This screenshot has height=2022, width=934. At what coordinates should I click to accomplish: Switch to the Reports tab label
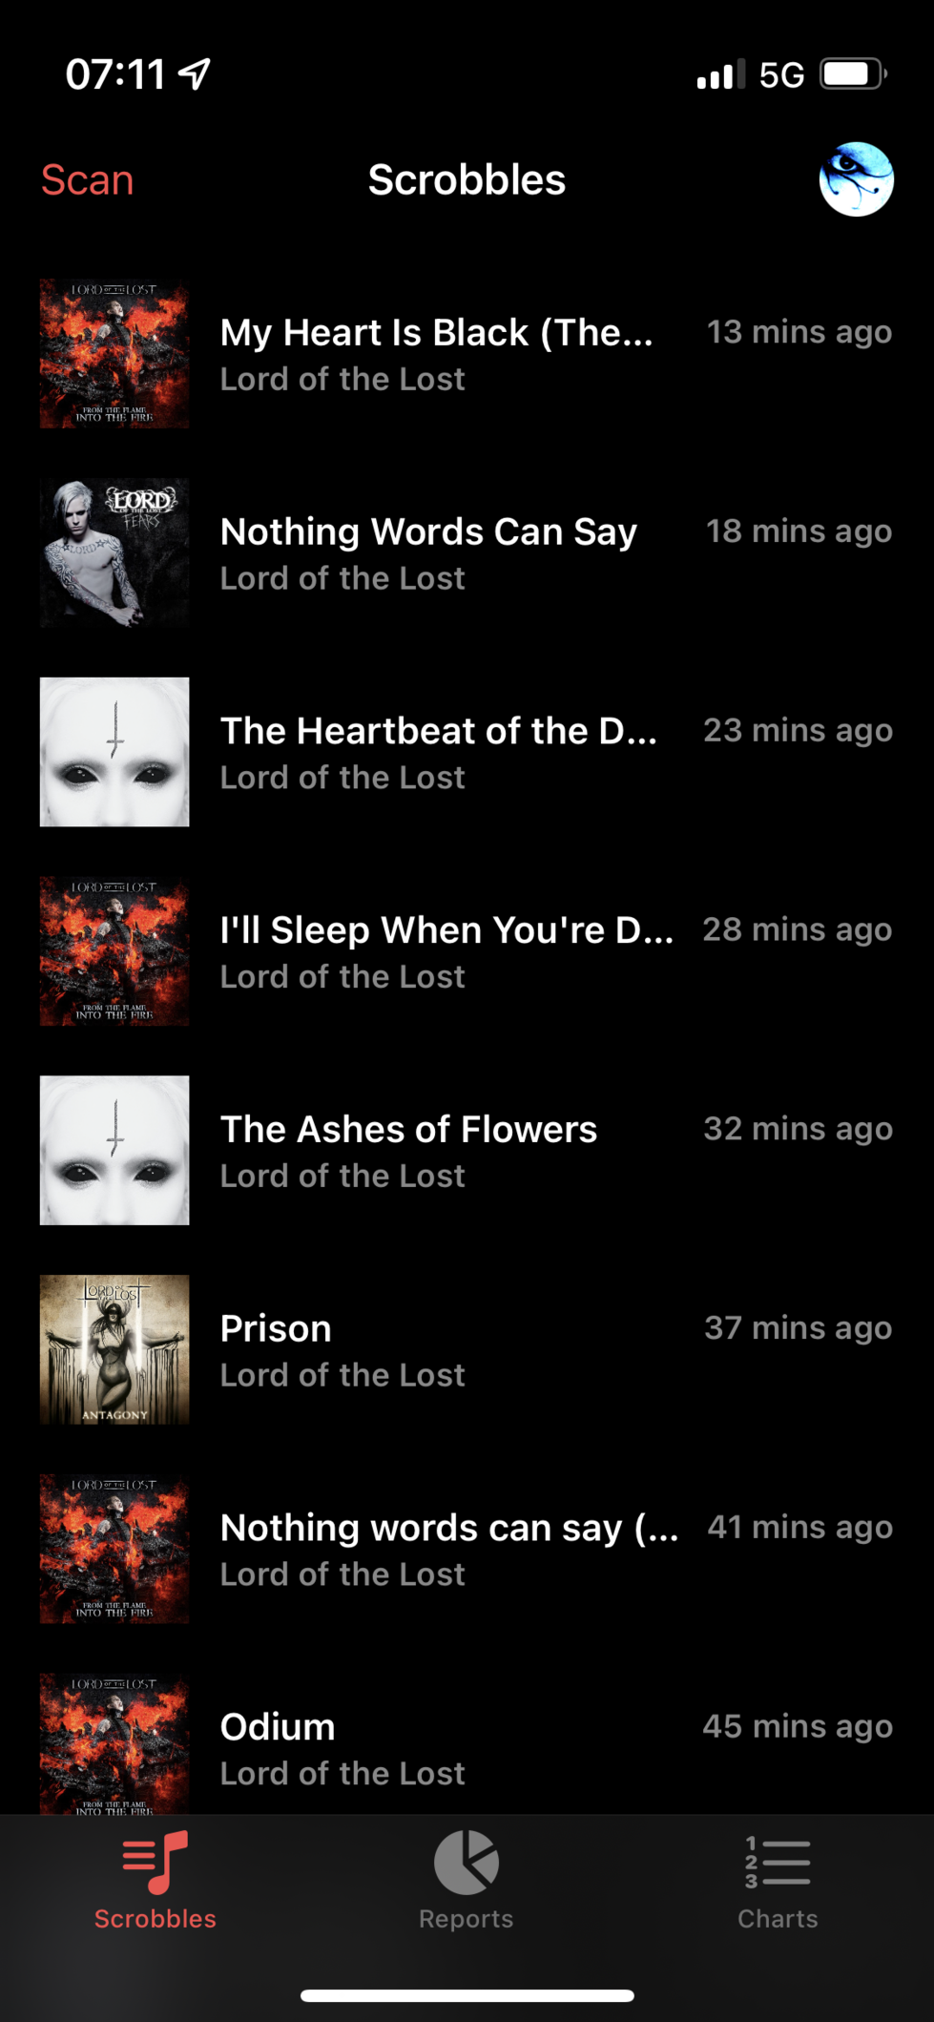(x=467, y=1919)
